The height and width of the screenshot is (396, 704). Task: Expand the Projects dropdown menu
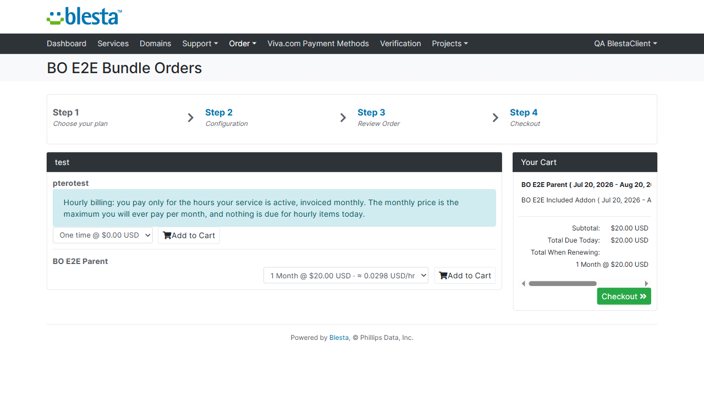(450, 43)
